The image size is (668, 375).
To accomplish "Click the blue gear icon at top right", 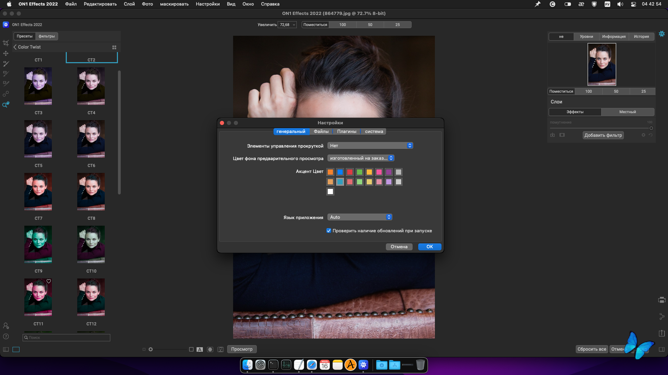I will pyautogui.click(x=662, y=34).
